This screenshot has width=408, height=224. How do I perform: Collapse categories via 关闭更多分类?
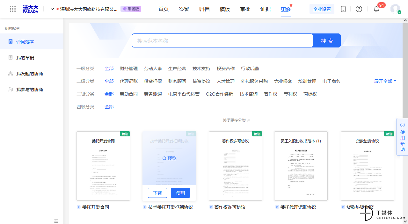pos(237,120)
